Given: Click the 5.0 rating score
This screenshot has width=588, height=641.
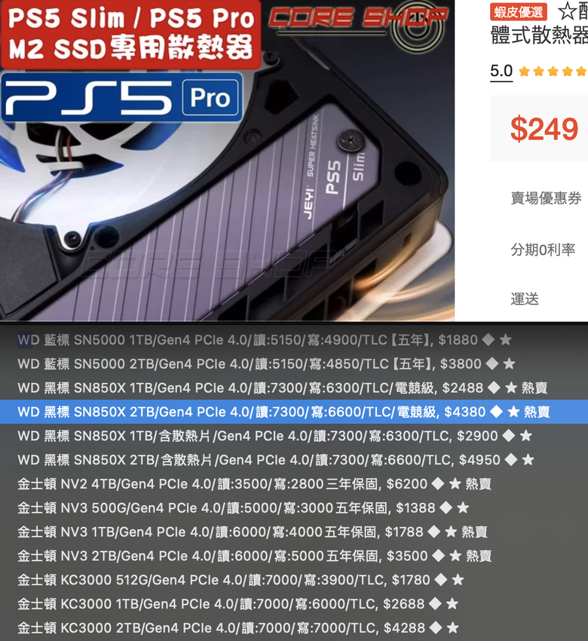Looking at the screenshot, I should (x=501, y=71).
